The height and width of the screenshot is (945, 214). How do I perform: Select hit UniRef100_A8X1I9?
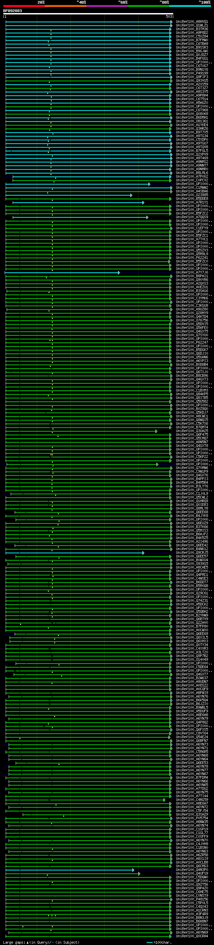coord(192,859)
